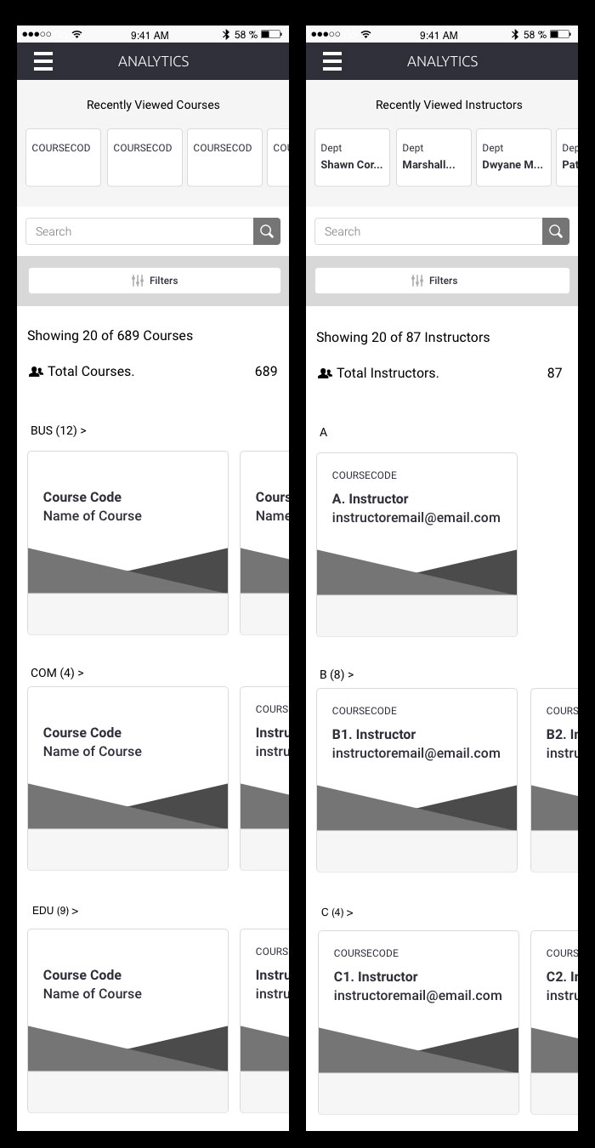Screen dimensions: 595x1148
Task: Focus the Search field on Courses screen
Action: [139, 231]
